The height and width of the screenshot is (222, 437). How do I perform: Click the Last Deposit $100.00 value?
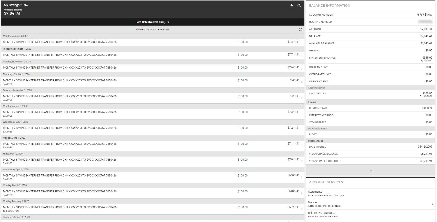point(427,93)
